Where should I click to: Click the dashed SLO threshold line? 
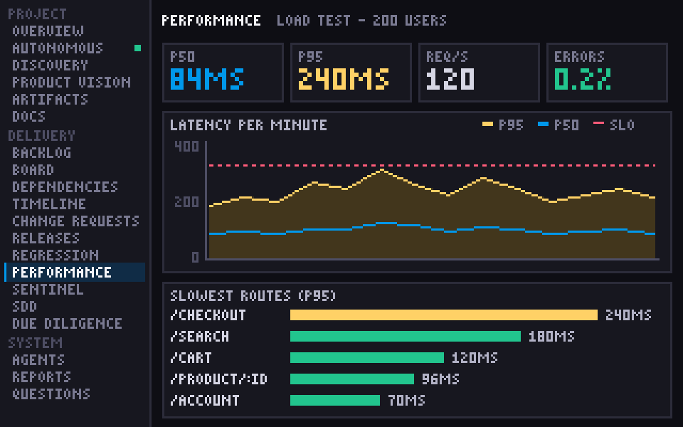pyautogui.click(x=433, y=166)
